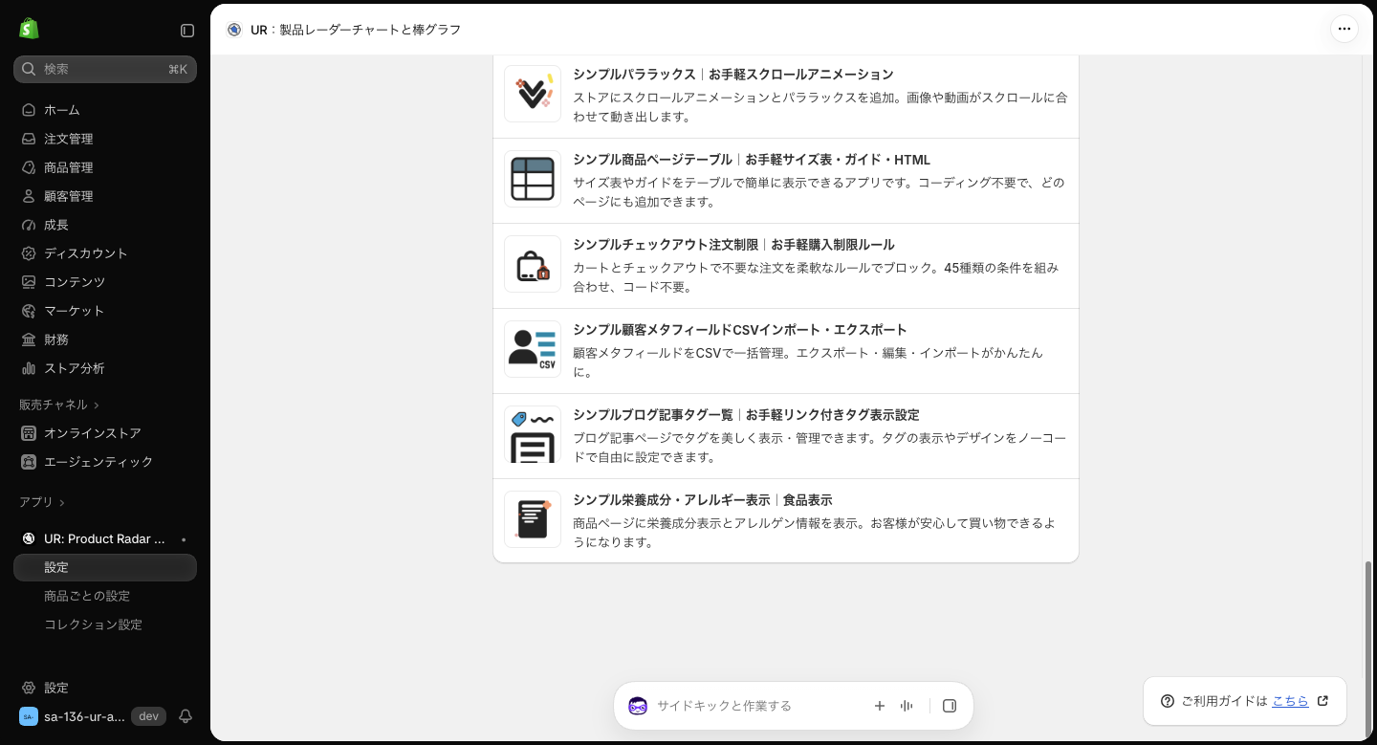Open notifications bell icon
Viewport: 1377px width, 745px height.
[x=186, y=716]
